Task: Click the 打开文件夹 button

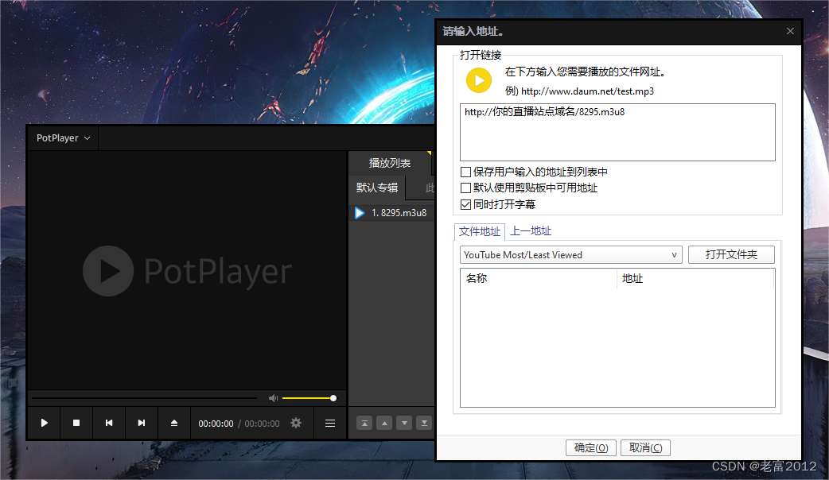Action: (x=731, y=254)
